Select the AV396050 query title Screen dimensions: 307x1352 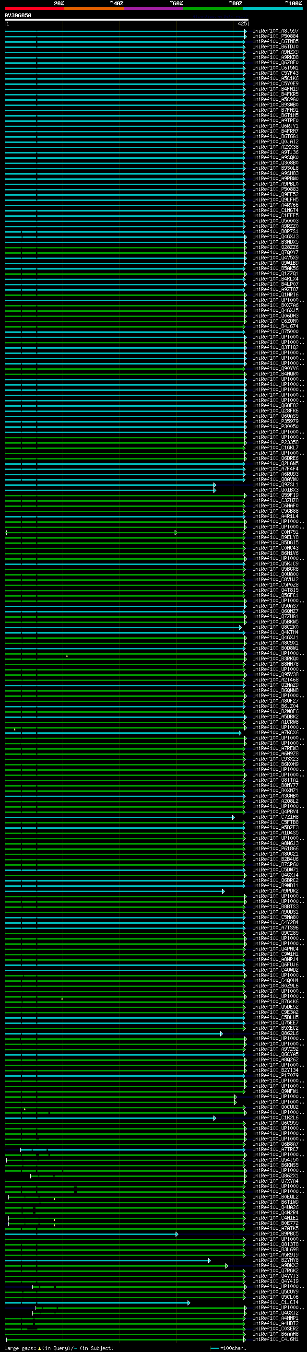click(x=18, y=15)
